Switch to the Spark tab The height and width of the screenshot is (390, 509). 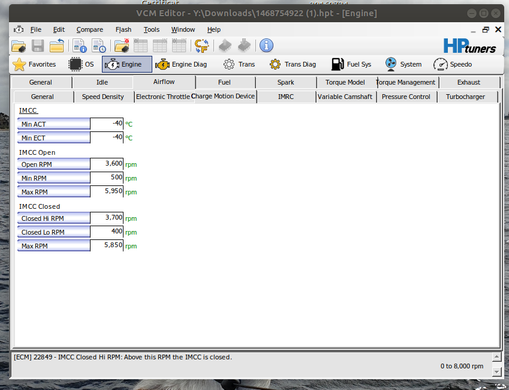286,82
